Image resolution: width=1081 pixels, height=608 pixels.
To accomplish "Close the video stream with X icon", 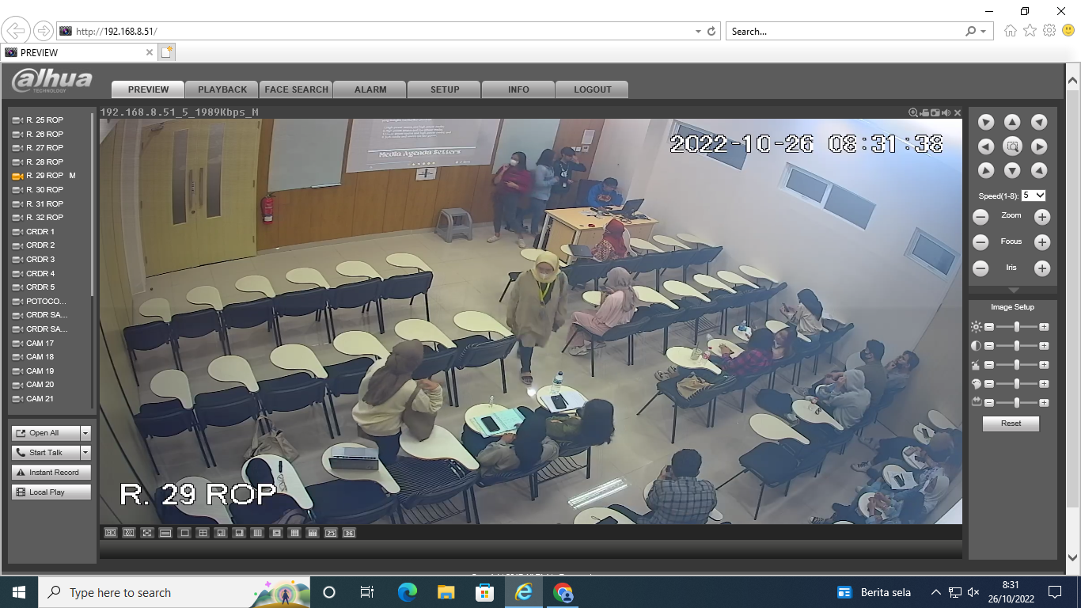I will [958, 112].
